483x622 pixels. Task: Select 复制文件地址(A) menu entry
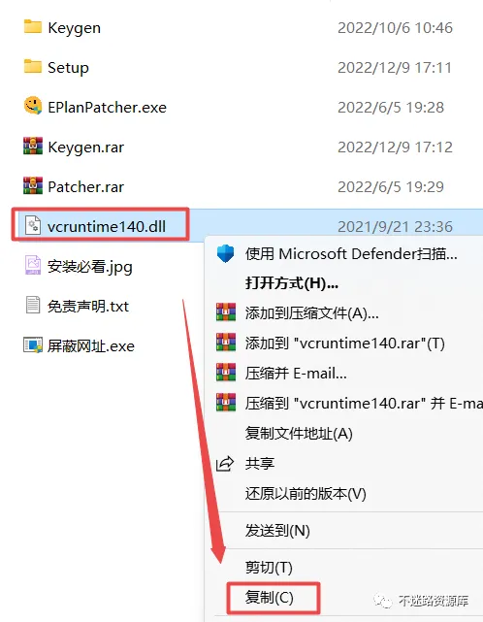point(299,433)
